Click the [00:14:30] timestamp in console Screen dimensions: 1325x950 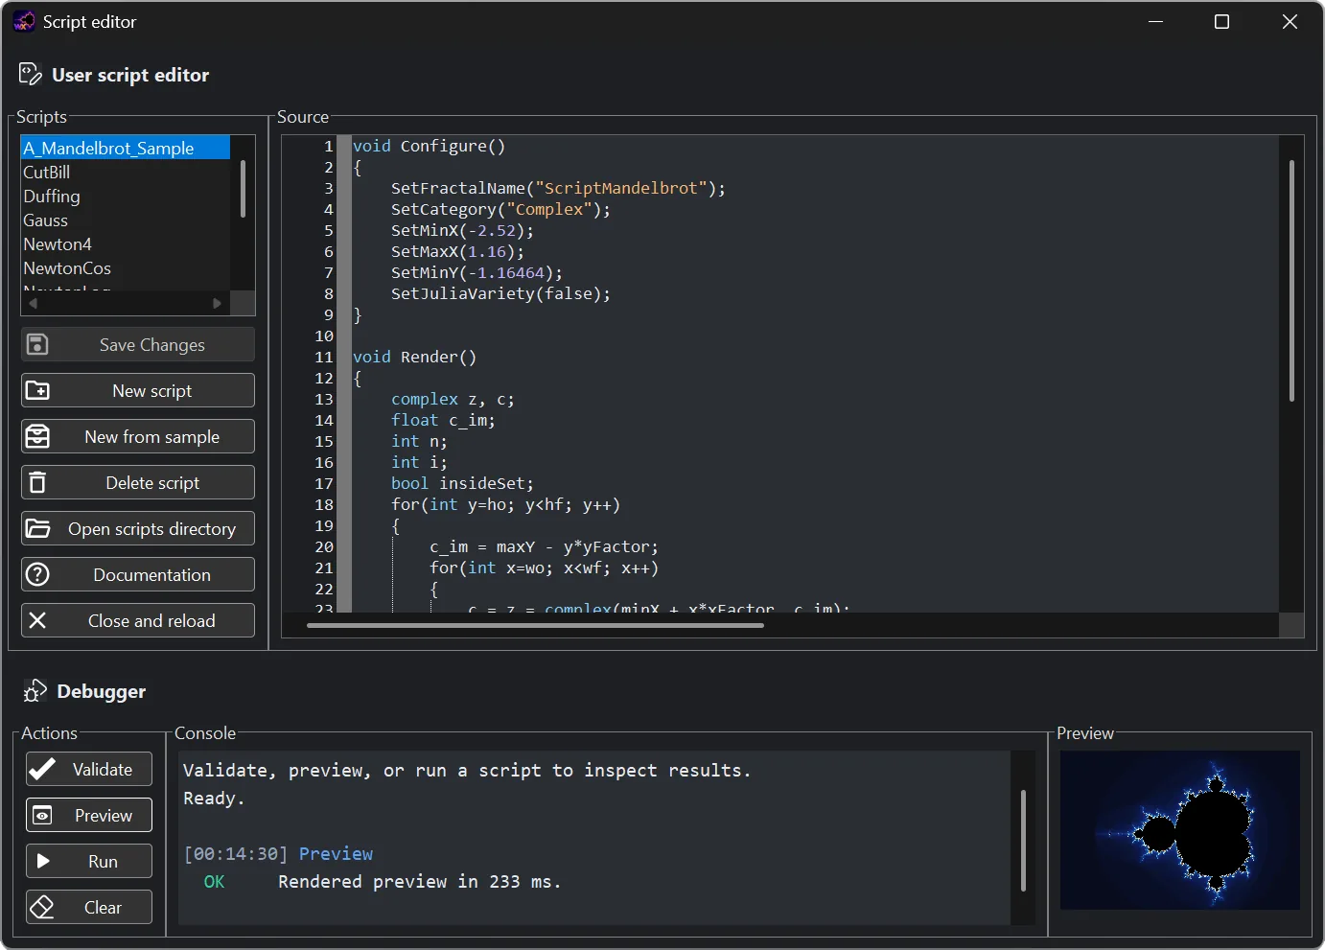236,853
